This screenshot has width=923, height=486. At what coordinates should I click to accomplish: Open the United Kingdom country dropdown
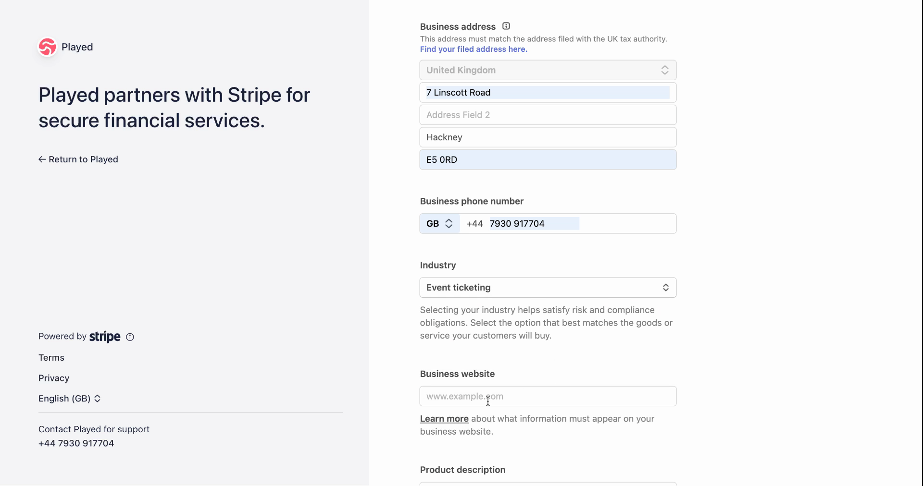pos(548,70)
